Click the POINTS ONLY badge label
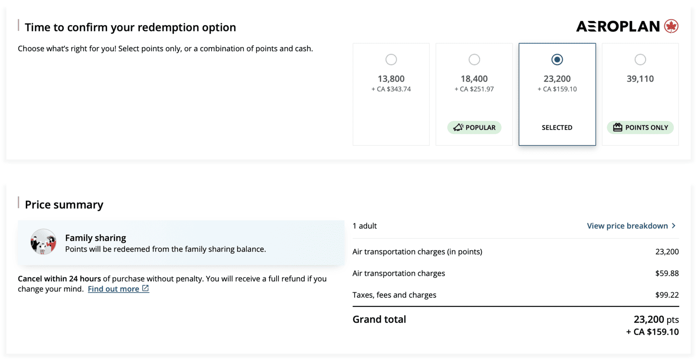 pyautogui.click(x=646, y=127)
